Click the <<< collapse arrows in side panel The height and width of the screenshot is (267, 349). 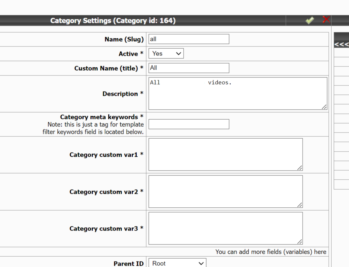pyautogui.click(x=342, y=44)
